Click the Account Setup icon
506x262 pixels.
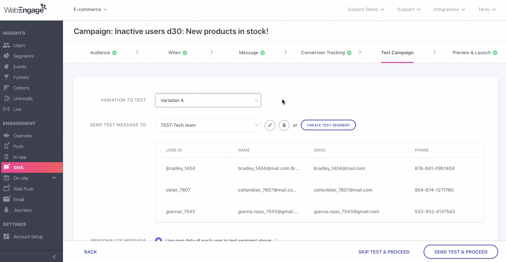6,237
